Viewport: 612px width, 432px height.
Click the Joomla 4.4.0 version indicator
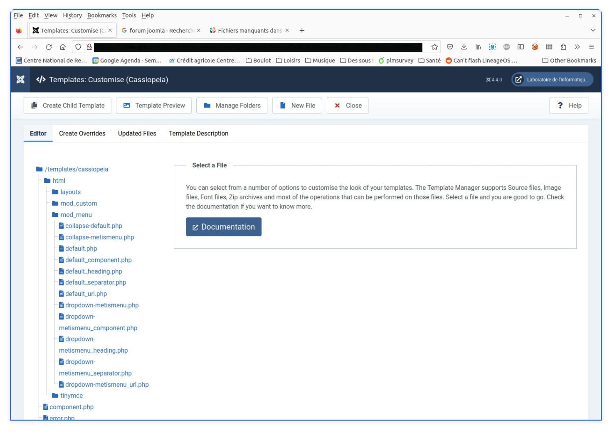(494, 80)
